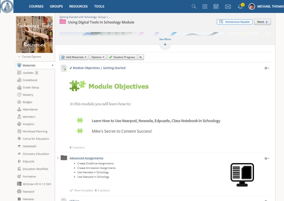Click Michael Thomas username in header
This screenshot has height=201, width=284.
[271, 6]
